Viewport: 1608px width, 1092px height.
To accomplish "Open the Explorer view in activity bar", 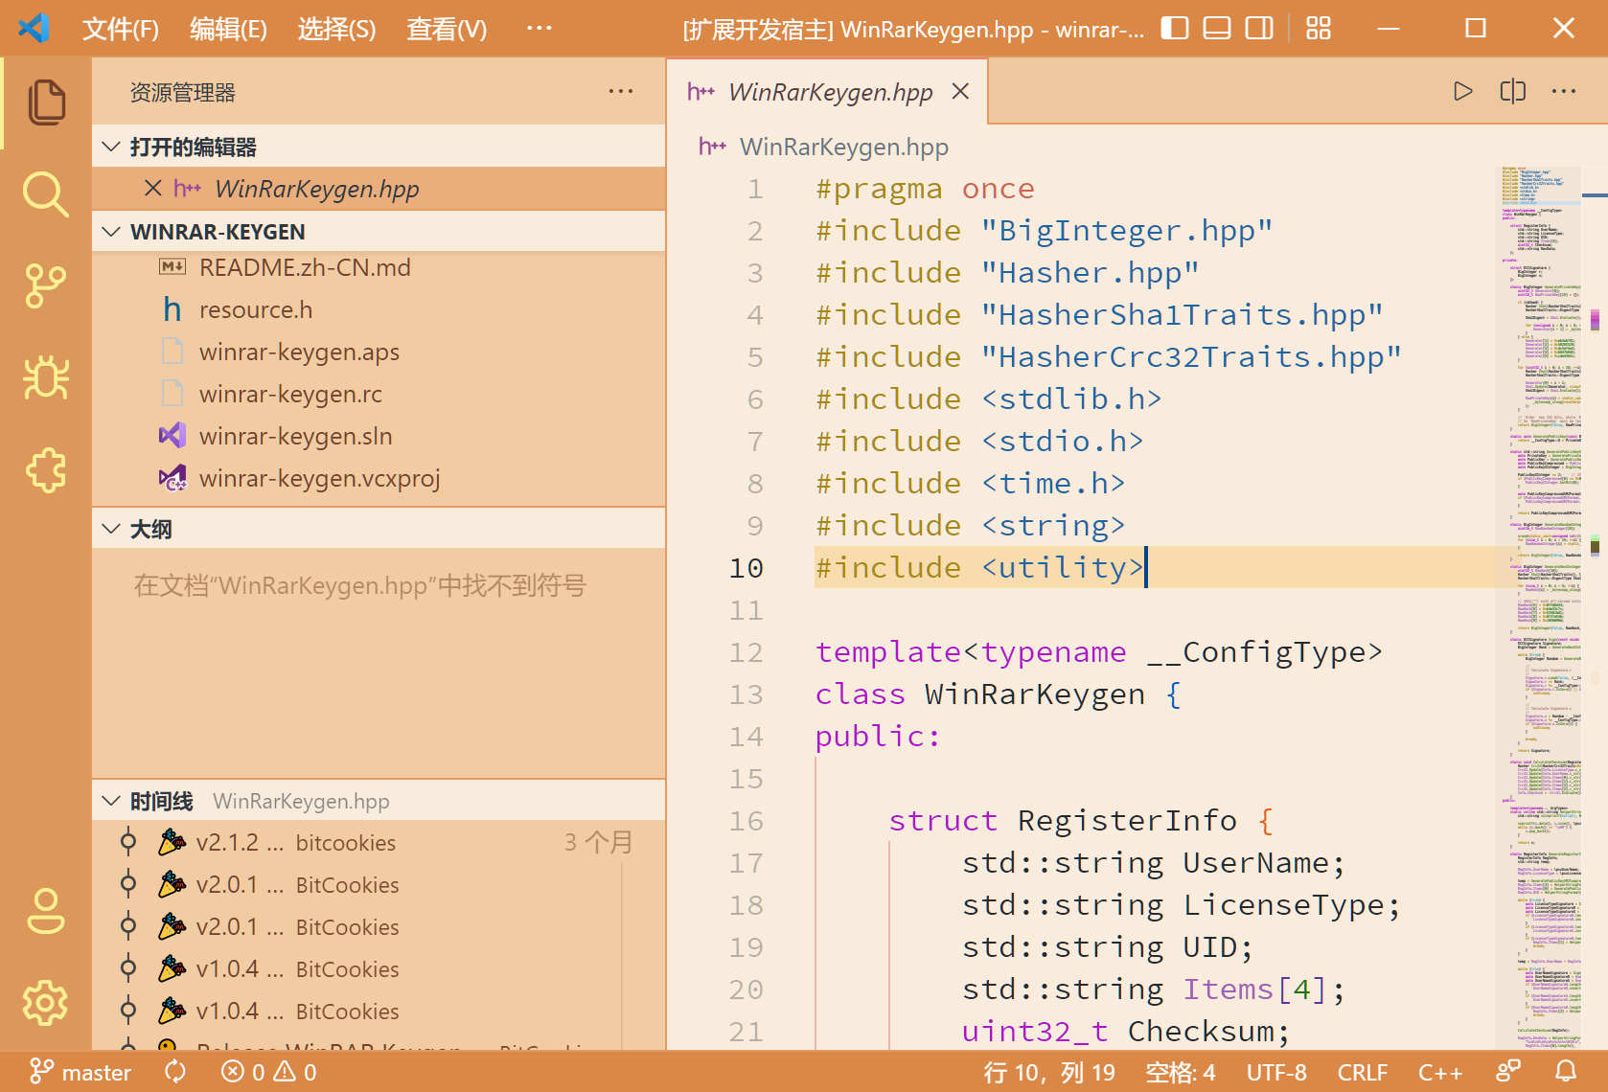I will (x=46, y=102).
